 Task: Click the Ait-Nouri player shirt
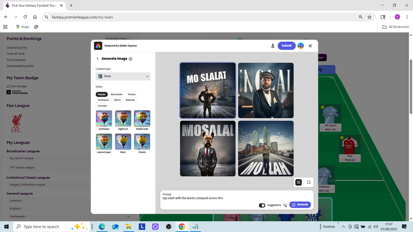point(330,114)
